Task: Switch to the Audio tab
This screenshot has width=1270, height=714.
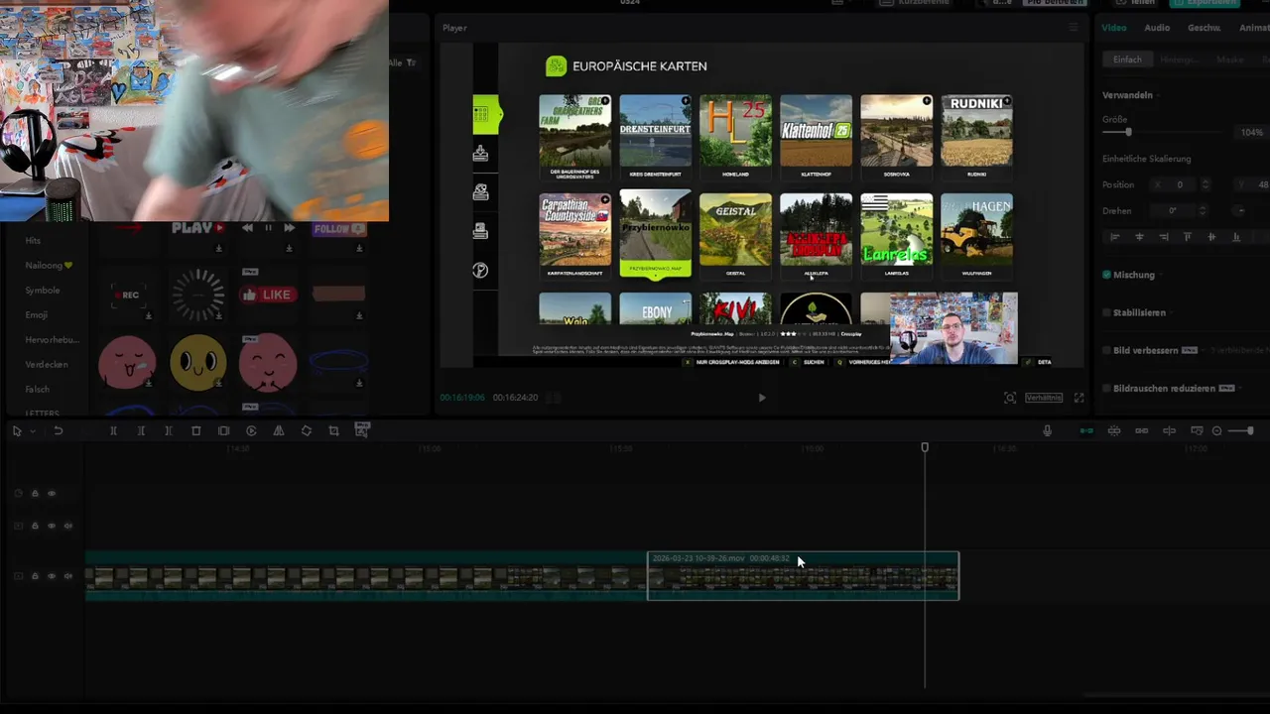Action: point(1157,28)
